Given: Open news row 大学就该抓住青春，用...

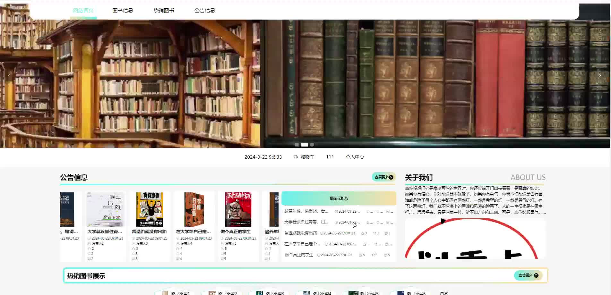Looking at the screenshot, I should click(x=339, y=222).
